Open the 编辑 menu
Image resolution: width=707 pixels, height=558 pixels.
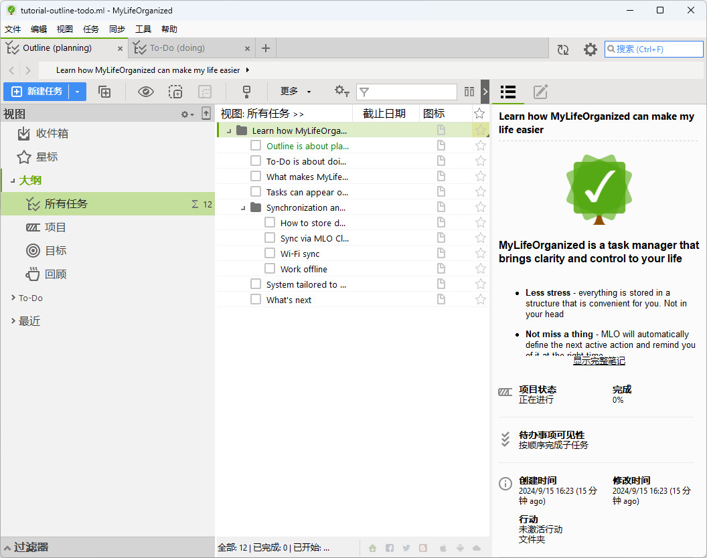click(x=39, y=29)
